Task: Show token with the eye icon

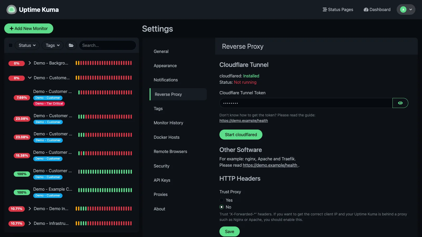Action: (400, 103)
